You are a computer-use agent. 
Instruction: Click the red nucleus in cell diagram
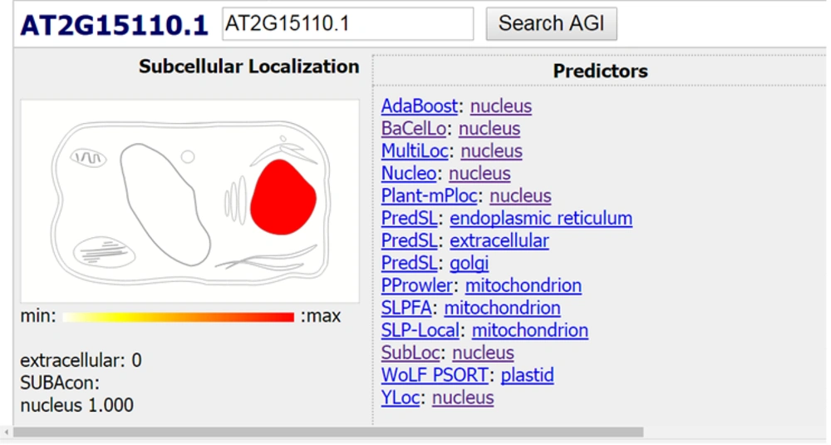[x=283, y=197]
